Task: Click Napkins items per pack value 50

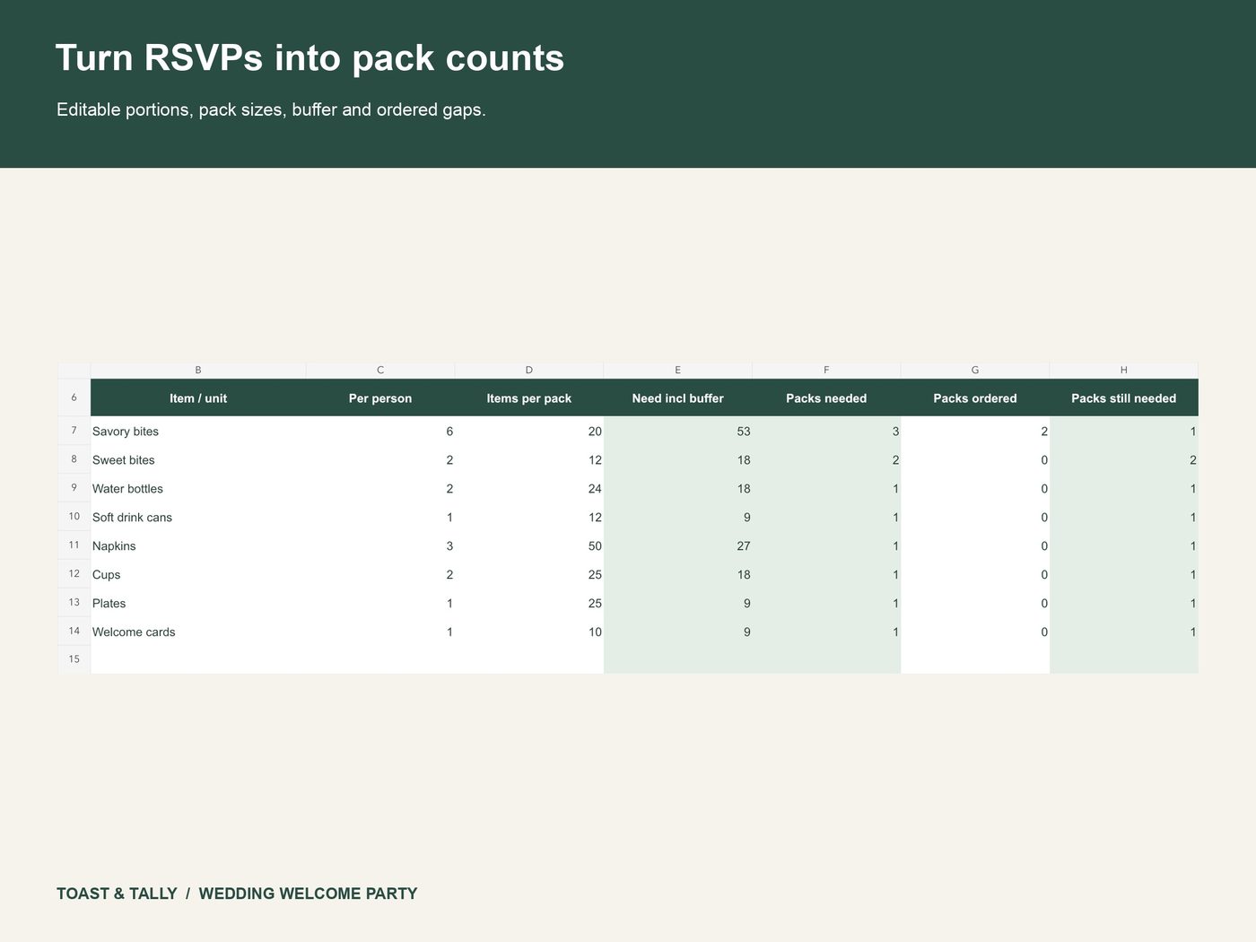Action: click(529, 546)
